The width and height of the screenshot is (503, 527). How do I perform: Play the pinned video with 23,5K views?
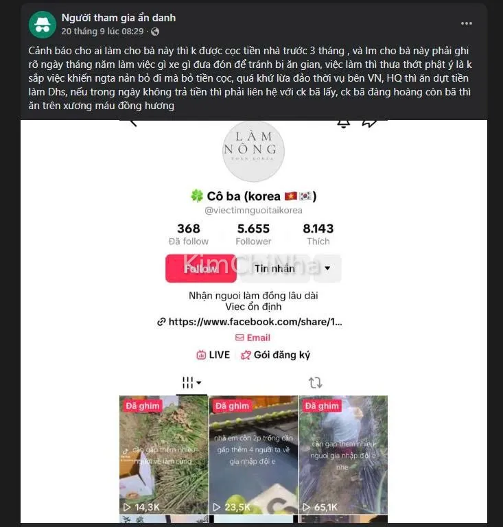coord(254,454)
